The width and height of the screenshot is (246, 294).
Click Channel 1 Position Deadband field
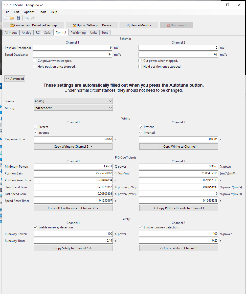point(73,48)
